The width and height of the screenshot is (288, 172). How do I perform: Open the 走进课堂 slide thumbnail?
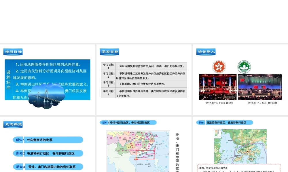coord(48,144)
